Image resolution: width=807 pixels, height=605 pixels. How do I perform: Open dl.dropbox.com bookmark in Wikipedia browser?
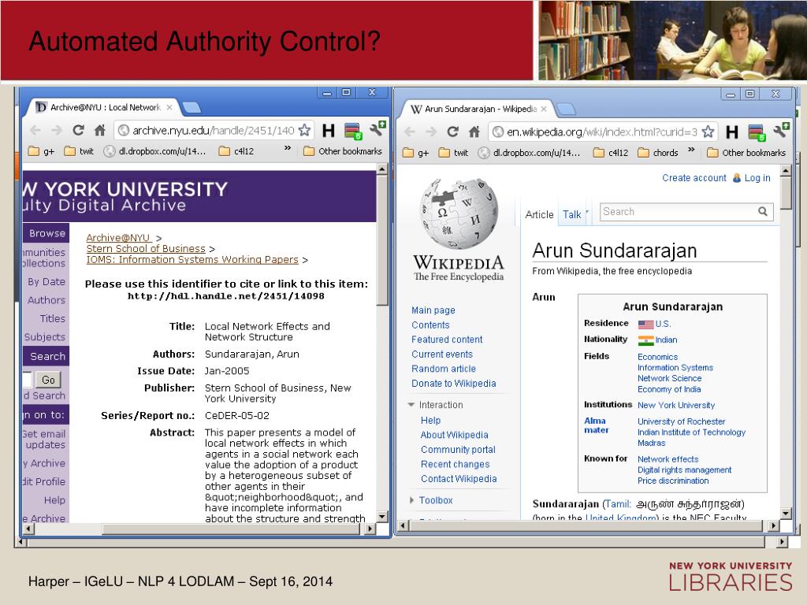(x=530, y=153)
